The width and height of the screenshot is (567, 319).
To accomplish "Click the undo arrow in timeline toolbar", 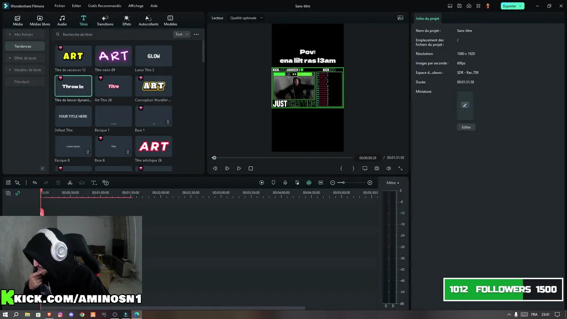I will (x=35, y=183).
